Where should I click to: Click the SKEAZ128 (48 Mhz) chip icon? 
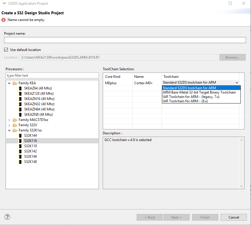coord(20,94)
